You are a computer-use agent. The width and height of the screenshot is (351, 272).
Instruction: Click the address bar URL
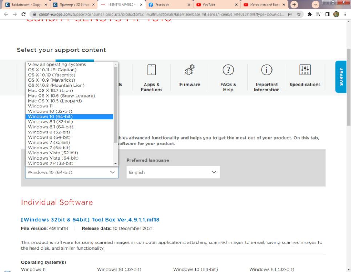(161, 14)
